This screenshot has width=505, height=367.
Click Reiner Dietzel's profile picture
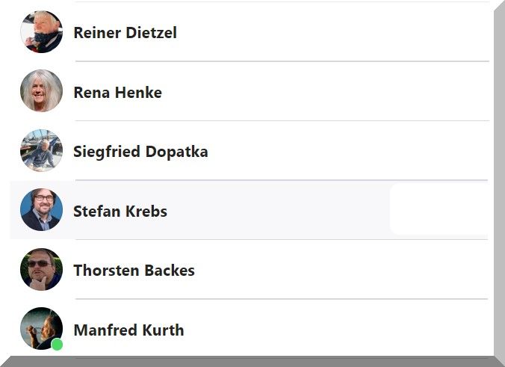point(41,32)
